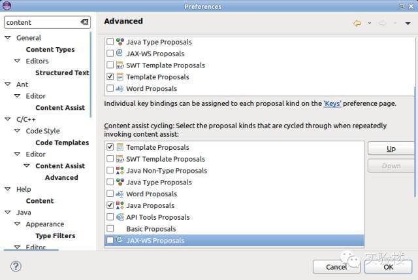The width and height of the screenshot is (418, 280).
Task: Click the Word Proposals icon in the cycling list
Action: coord(120,194)
